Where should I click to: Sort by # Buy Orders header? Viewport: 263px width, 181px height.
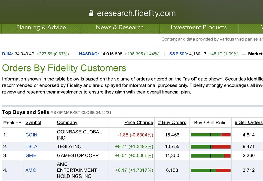(x=172, y=123)
